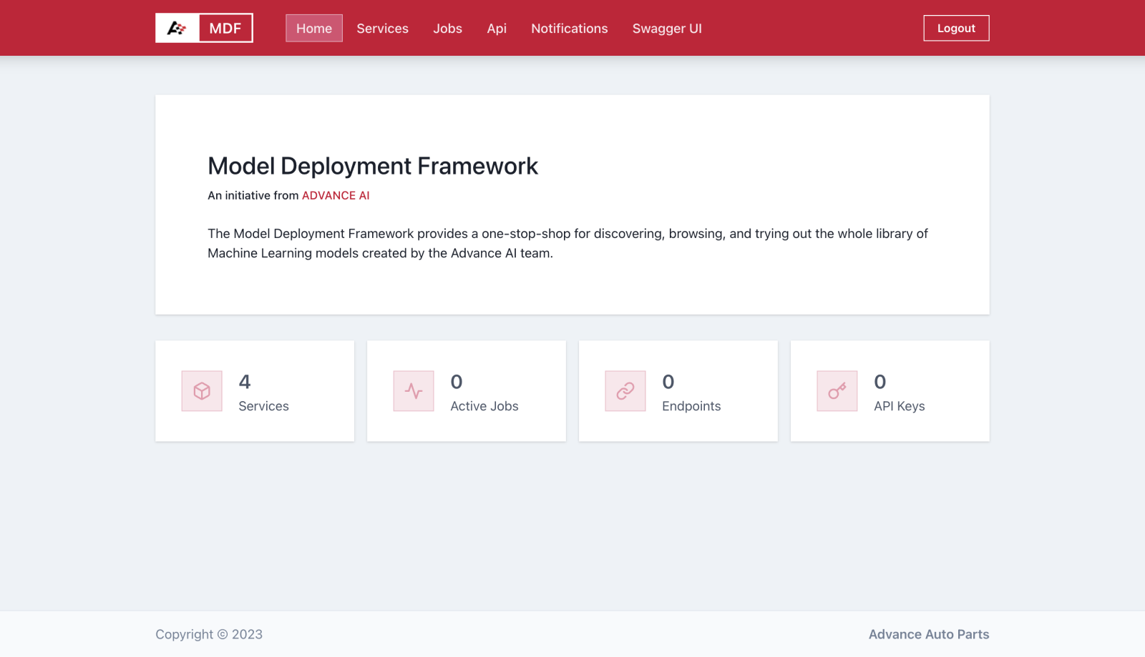The height and width of the screenshot is (657, 1145).
Task: Click the Active Jobs stat card
Action: 466,391
